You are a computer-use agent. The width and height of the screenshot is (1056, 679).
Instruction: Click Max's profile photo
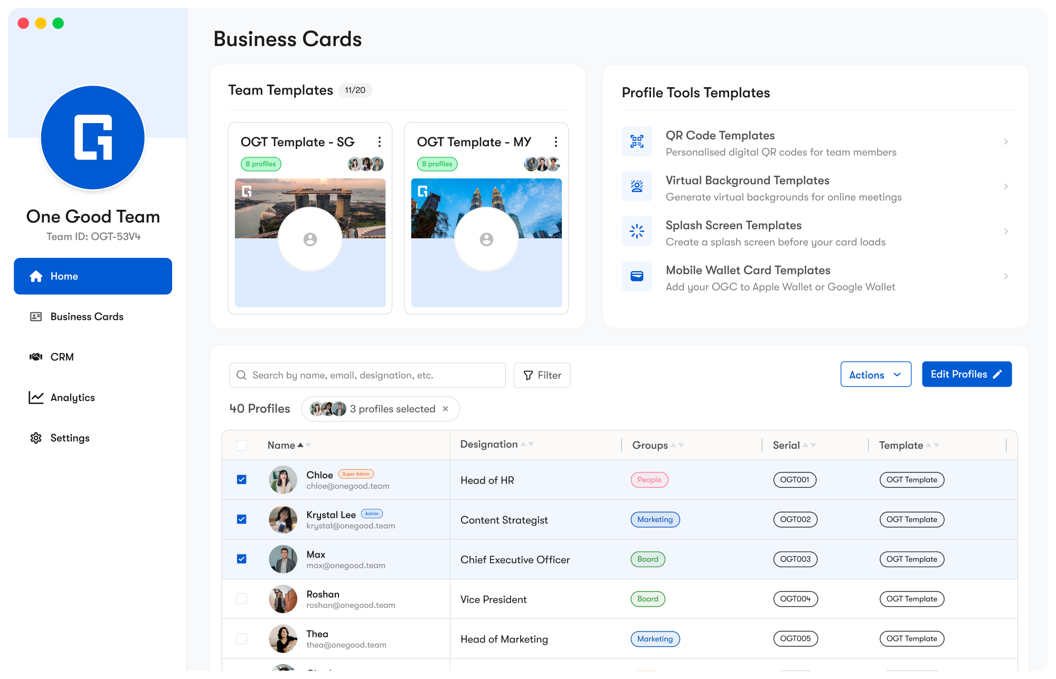(x=283, y=559)
